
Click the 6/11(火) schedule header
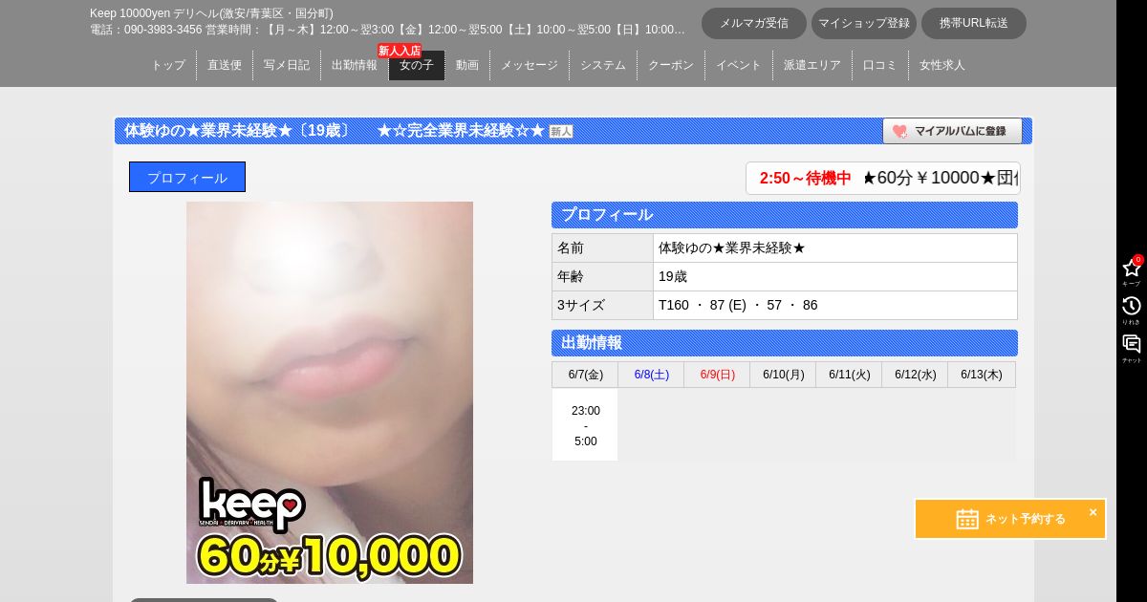pos(849,375)
